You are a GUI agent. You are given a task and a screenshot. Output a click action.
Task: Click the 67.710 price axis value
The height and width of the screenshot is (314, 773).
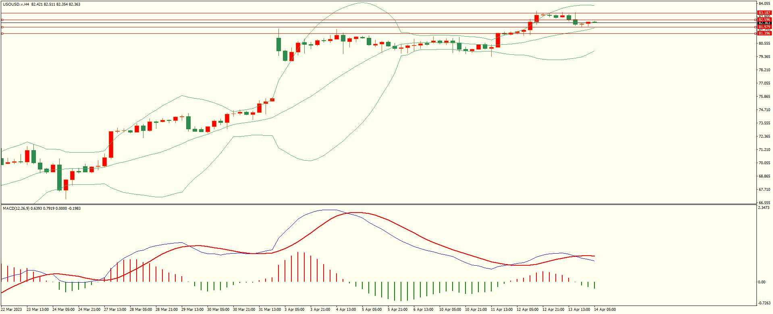point(765,190)
